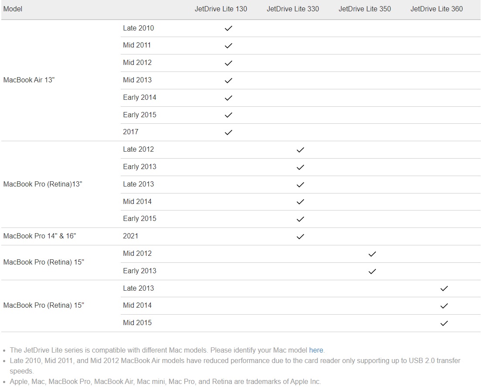481x387 pixels.
Task: Open the 'here' link to identify Mac model
Action: coord(316,350)
